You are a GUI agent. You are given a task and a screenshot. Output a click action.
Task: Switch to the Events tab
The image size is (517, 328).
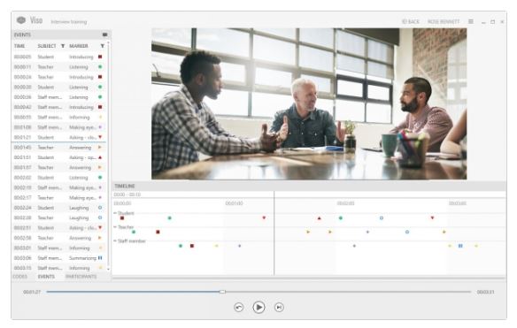[46, 277]
